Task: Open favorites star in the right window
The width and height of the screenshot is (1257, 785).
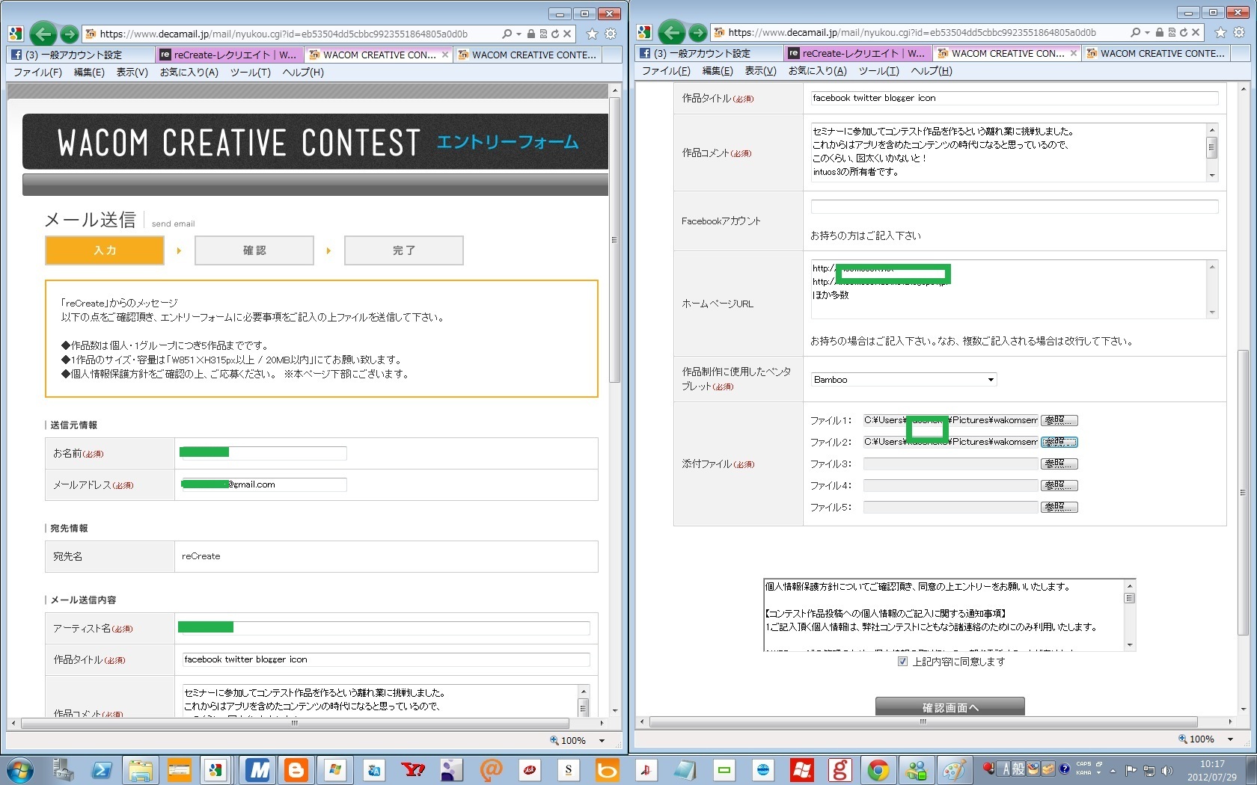Action: (1220, 32)
